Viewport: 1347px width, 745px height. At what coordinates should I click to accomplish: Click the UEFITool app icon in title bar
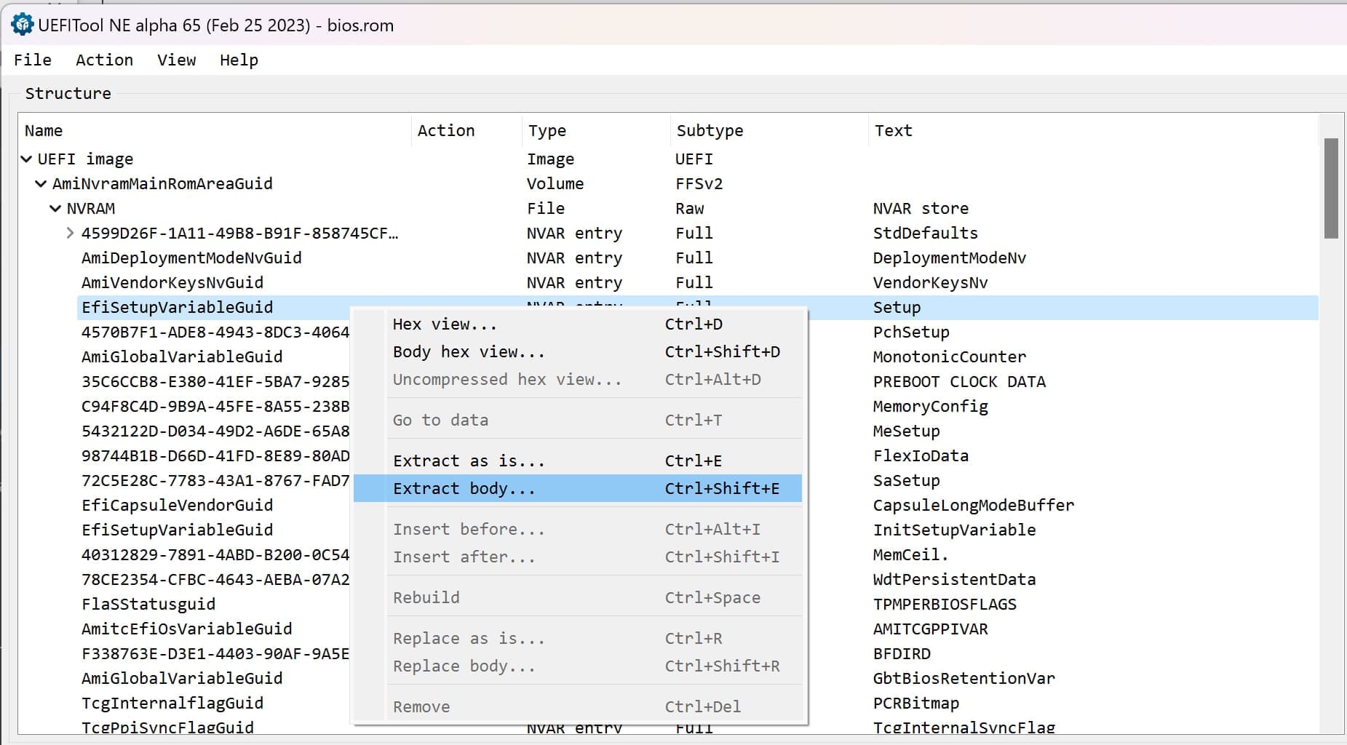click(23, 25)
